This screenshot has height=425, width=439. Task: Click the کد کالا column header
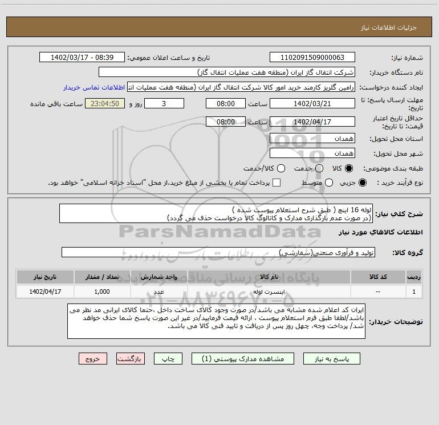(378, 277)
